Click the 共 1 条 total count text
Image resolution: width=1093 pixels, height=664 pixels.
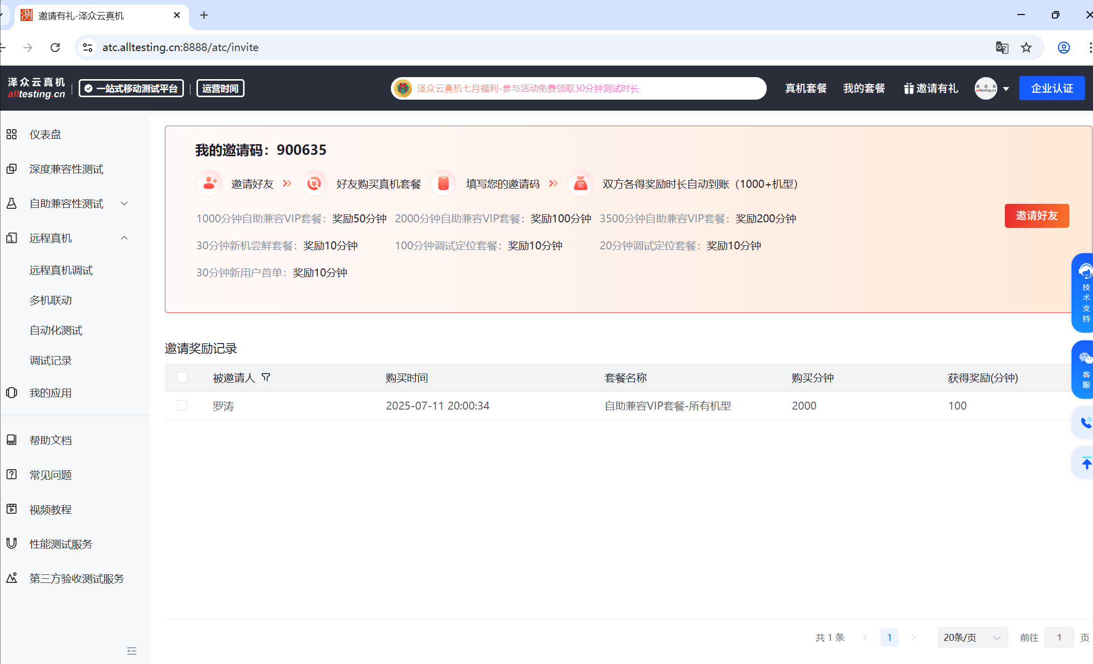(830, 637)
